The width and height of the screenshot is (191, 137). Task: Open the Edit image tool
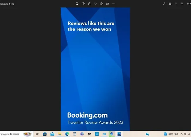tap(77, 4)
